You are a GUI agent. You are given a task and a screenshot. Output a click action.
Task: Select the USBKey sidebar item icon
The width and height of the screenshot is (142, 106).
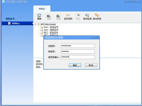point(9,23)
